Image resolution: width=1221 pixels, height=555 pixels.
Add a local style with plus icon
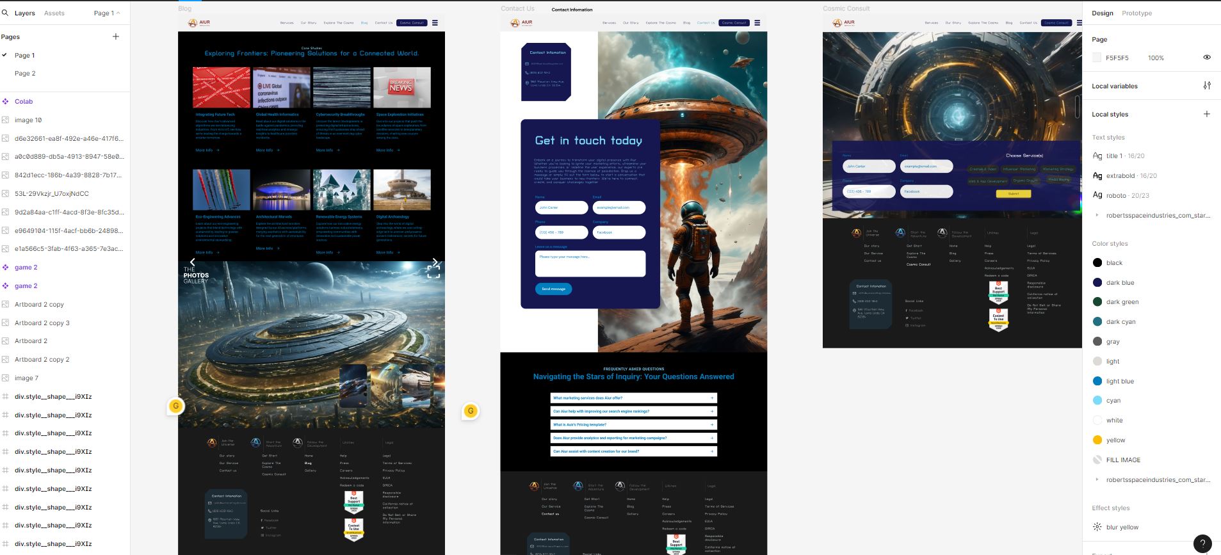pos(1207,114)
